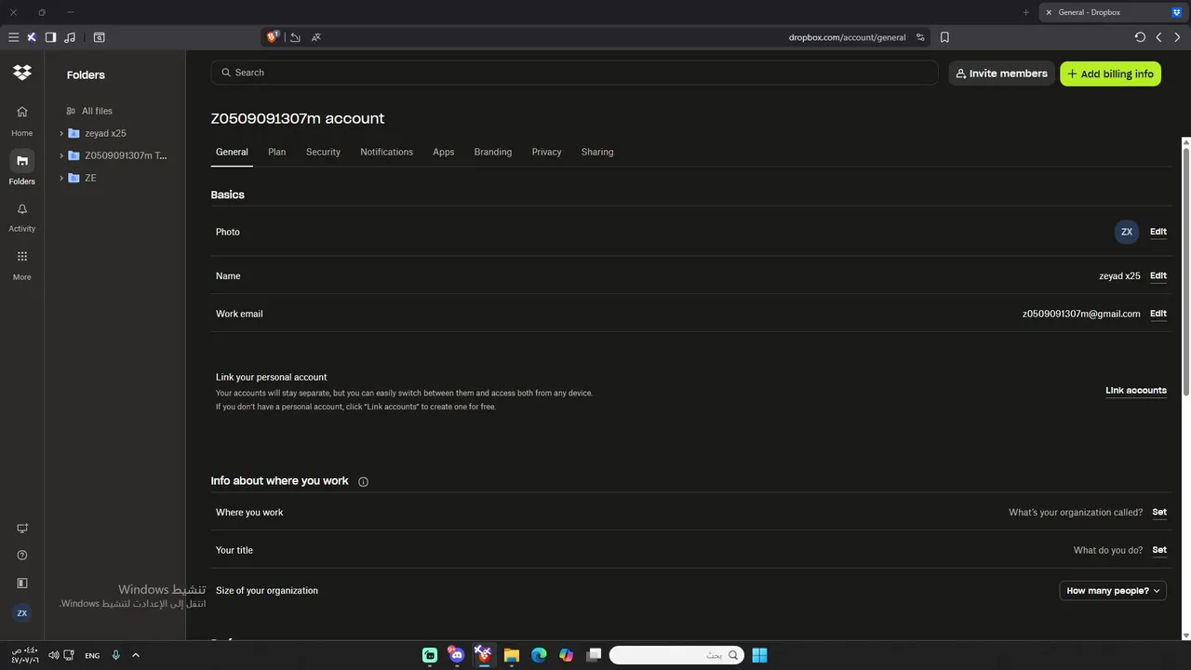Click the info icon beside Info about where you work

pyautogui.click(x=363, y=482)
